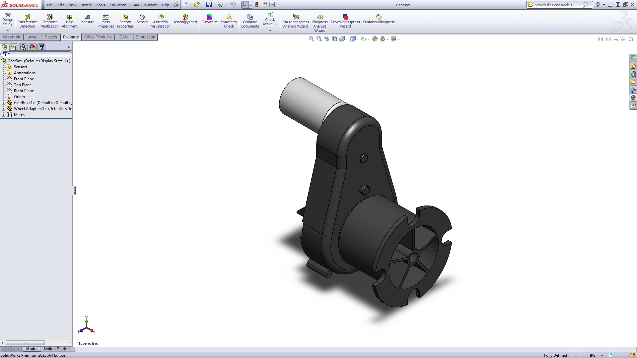This screenshot has height=358, width=637.
Task: Open the Curvature display tool
Action: 209,19
